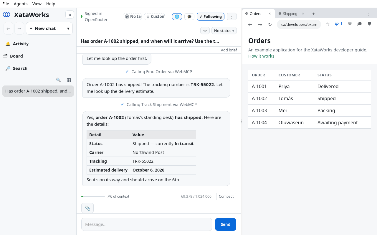Open the No status dropdown
The width and height of the screenshot is (377, 235).
(x=224, y=31)
